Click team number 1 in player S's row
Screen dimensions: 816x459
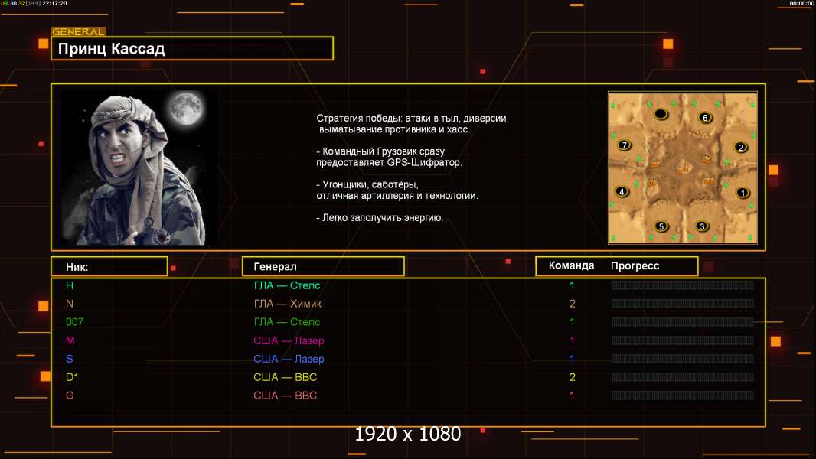572,359
